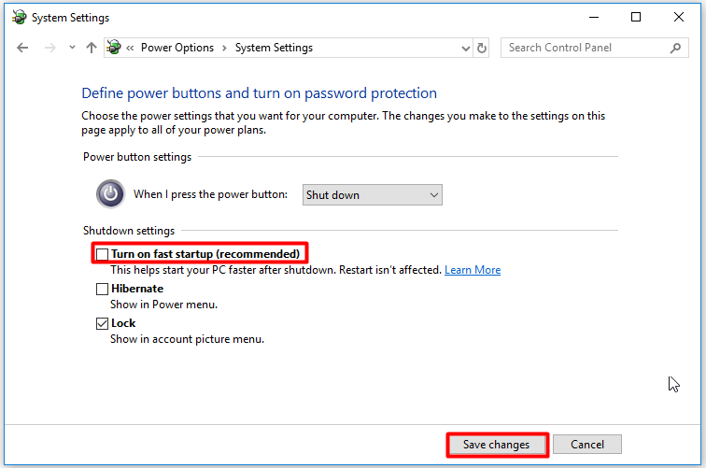
Task: Uncheck the Lock checkbox
Action: coord(102,323)
